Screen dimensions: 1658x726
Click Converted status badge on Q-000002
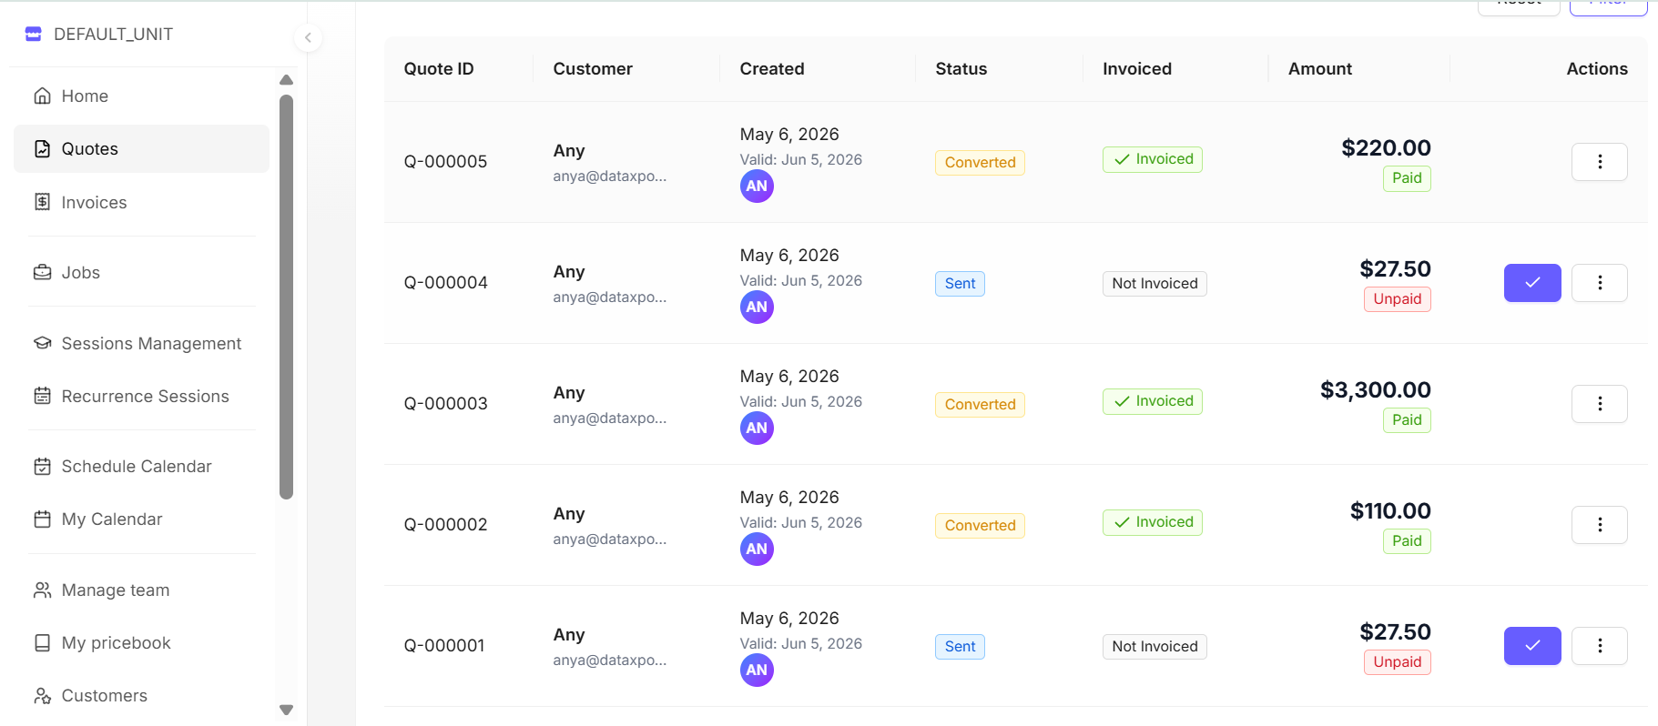[980, 526]
